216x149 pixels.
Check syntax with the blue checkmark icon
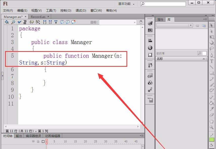(19, 22)
